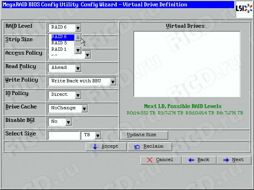Click the R1:7.276 TB size text
Viewport: 254px width, 190px height.
(170, 113)
